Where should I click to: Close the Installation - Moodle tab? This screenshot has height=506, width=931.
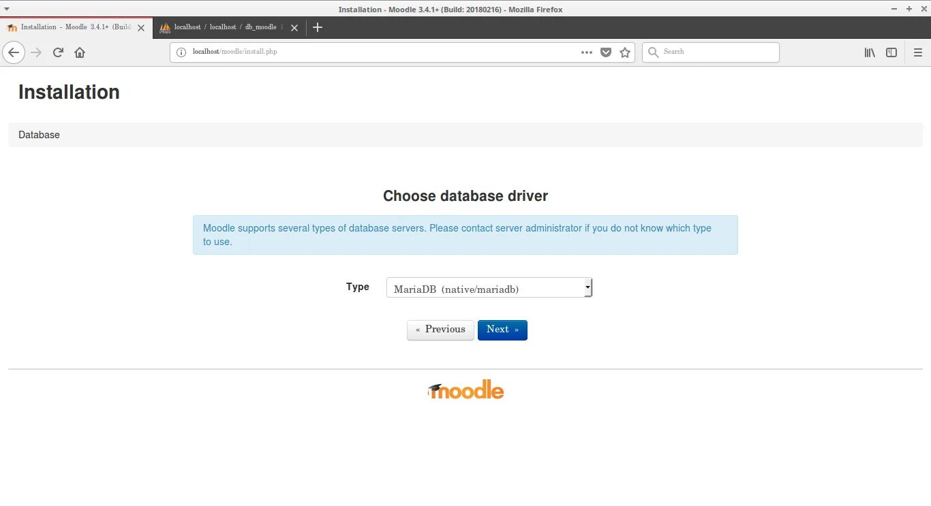coord(141,28)
